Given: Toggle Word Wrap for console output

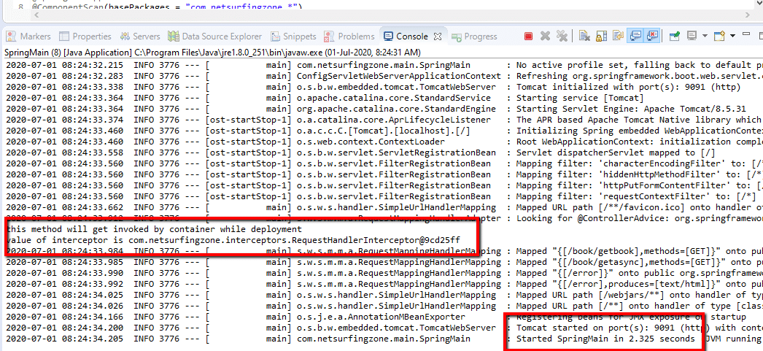Looking at the screenshot, I should pyautogui.click(x=617, y=36).
